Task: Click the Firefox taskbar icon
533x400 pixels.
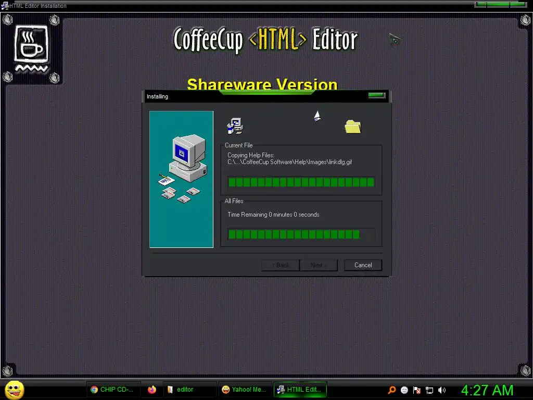Action: [152, 390]
